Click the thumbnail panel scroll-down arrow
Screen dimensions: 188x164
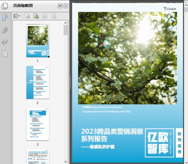coord(65,162)
